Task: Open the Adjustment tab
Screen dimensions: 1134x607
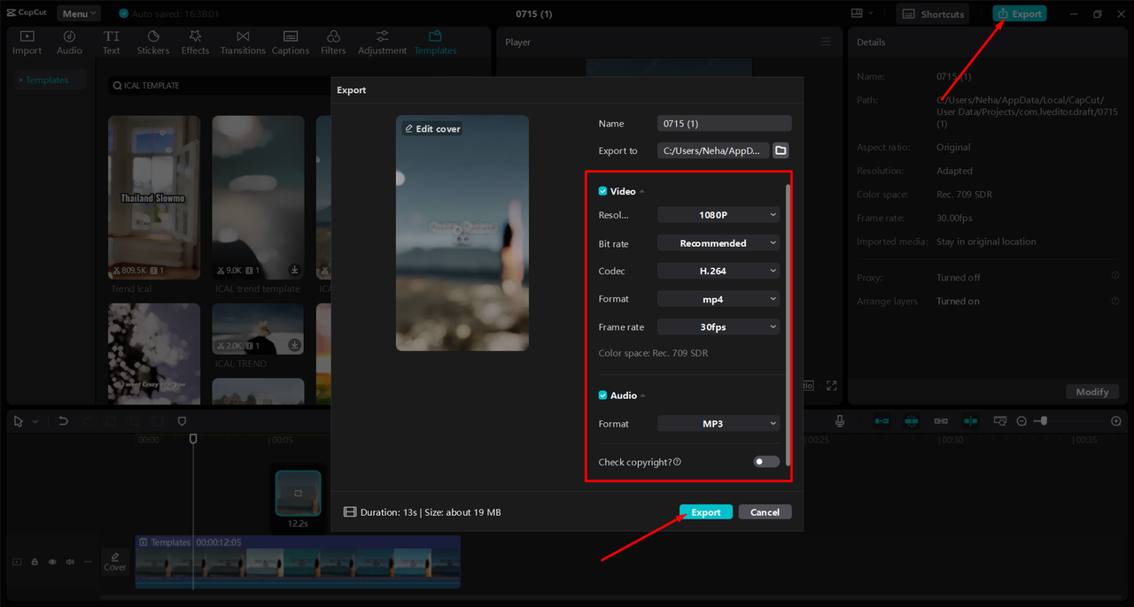Action: (x=382, y=42)
